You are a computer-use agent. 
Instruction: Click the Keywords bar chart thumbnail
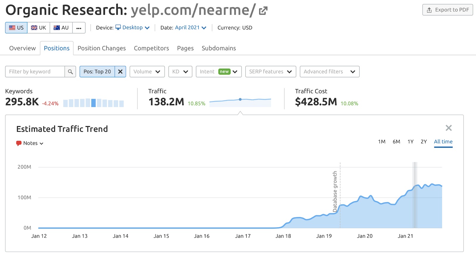coord(93,103)
